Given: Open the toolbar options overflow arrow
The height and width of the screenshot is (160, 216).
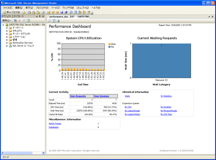Looking at the screenshot, I should (x=92, y=13).
